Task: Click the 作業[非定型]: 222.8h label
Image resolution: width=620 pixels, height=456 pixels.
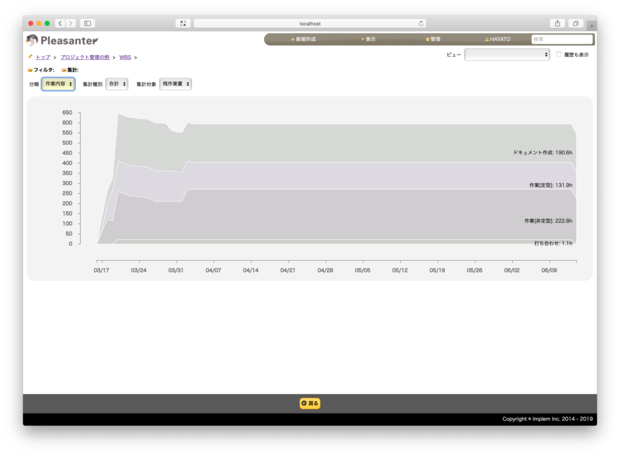Action: coord(548,221)
